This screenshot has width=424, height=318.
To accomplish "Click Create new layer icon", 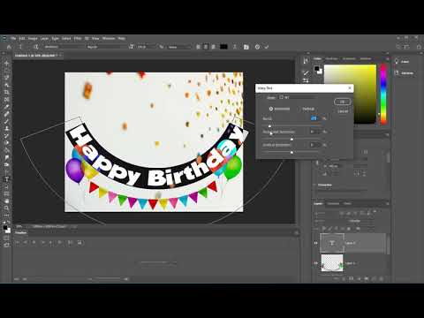I will click(x=374, y=278).
